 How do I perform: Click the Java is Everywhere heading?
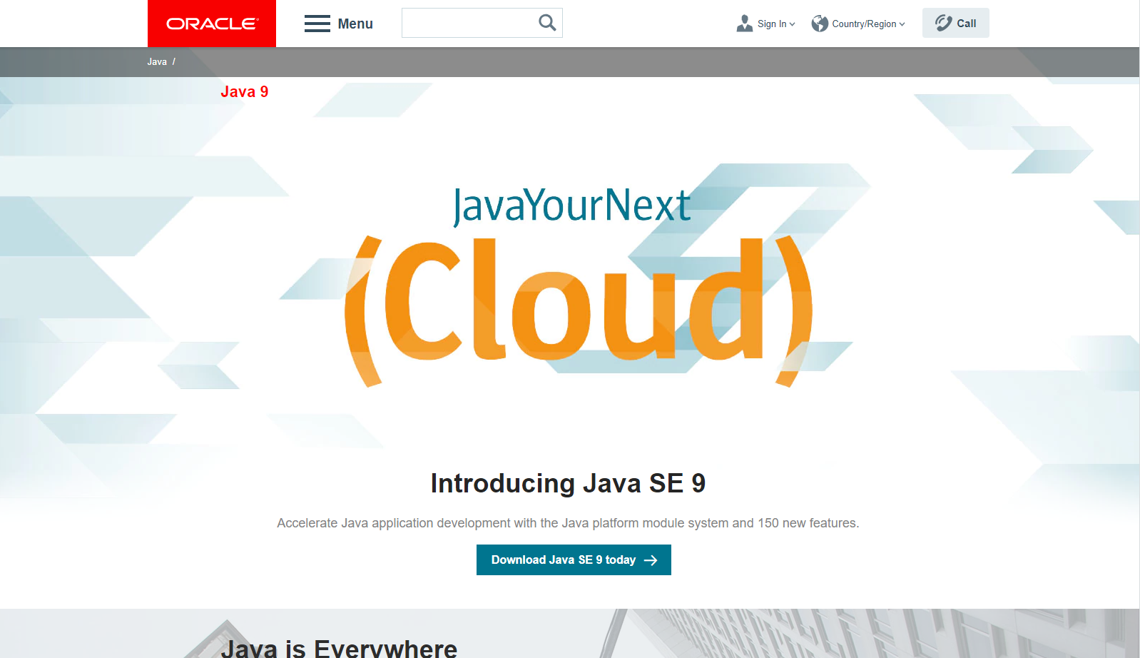[339, 648]
